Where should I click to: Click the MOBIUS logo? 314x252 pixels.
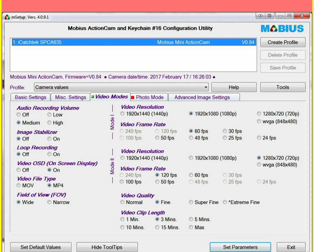coord(282,29)
